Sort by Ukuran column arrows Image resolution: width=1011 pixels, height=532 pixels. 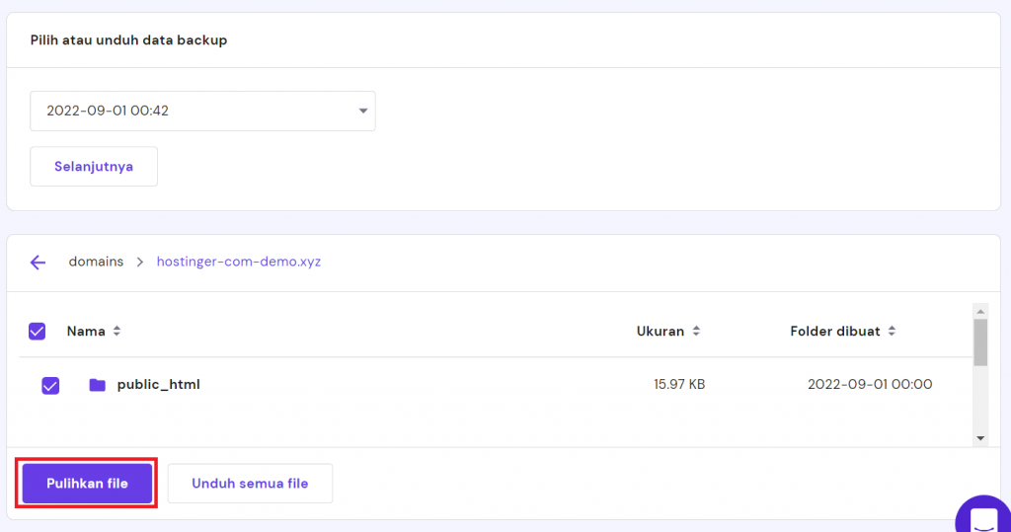(696, 332)
